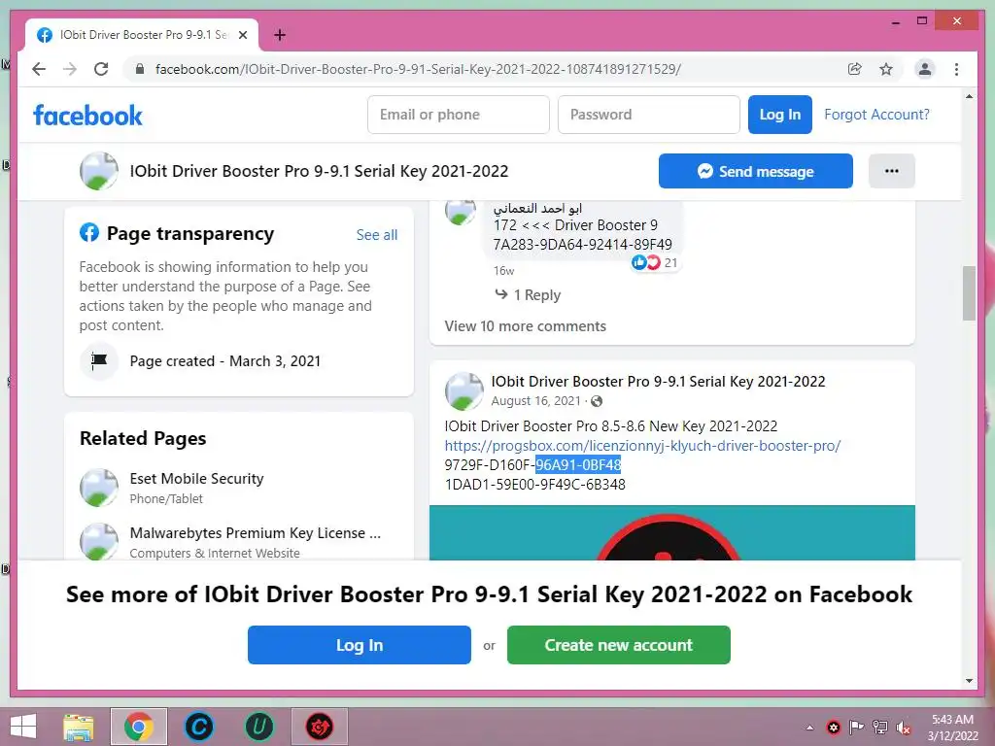995x746 pixels.
Task: Share this page via address bar icon
Action: [855, 69]
